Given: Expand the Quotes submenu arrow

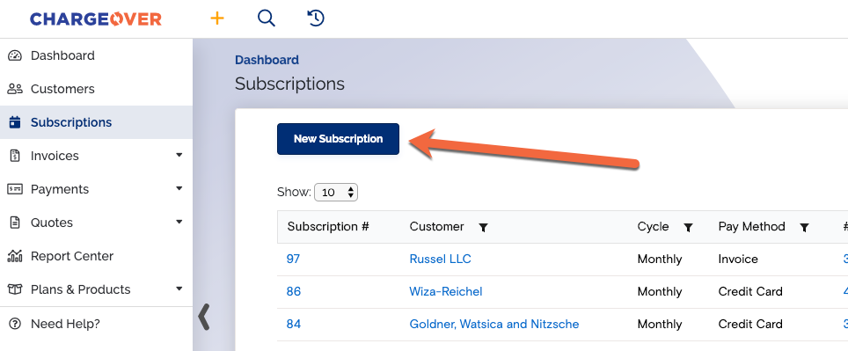Looking at the screenshot, I should click(x=179, y=223).
